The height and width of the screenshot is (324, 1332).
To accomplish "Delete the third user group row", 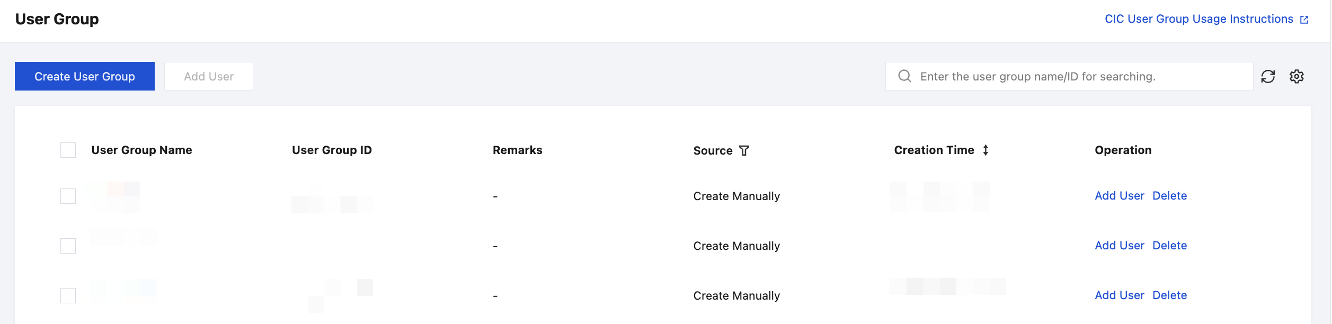I will (x=1170, y=295).
